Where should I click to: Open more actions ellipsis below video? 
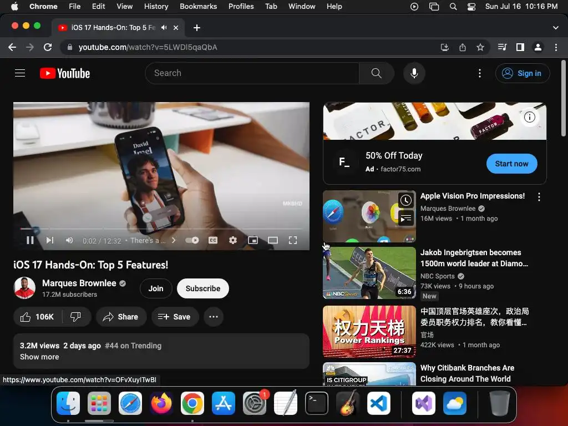tap(214, 317)
